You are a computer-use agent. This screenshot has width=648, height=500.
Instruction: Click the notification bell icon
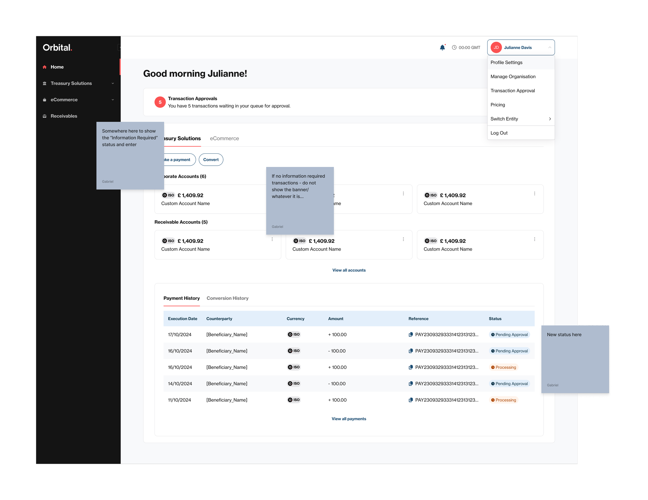tap(442, 47)
